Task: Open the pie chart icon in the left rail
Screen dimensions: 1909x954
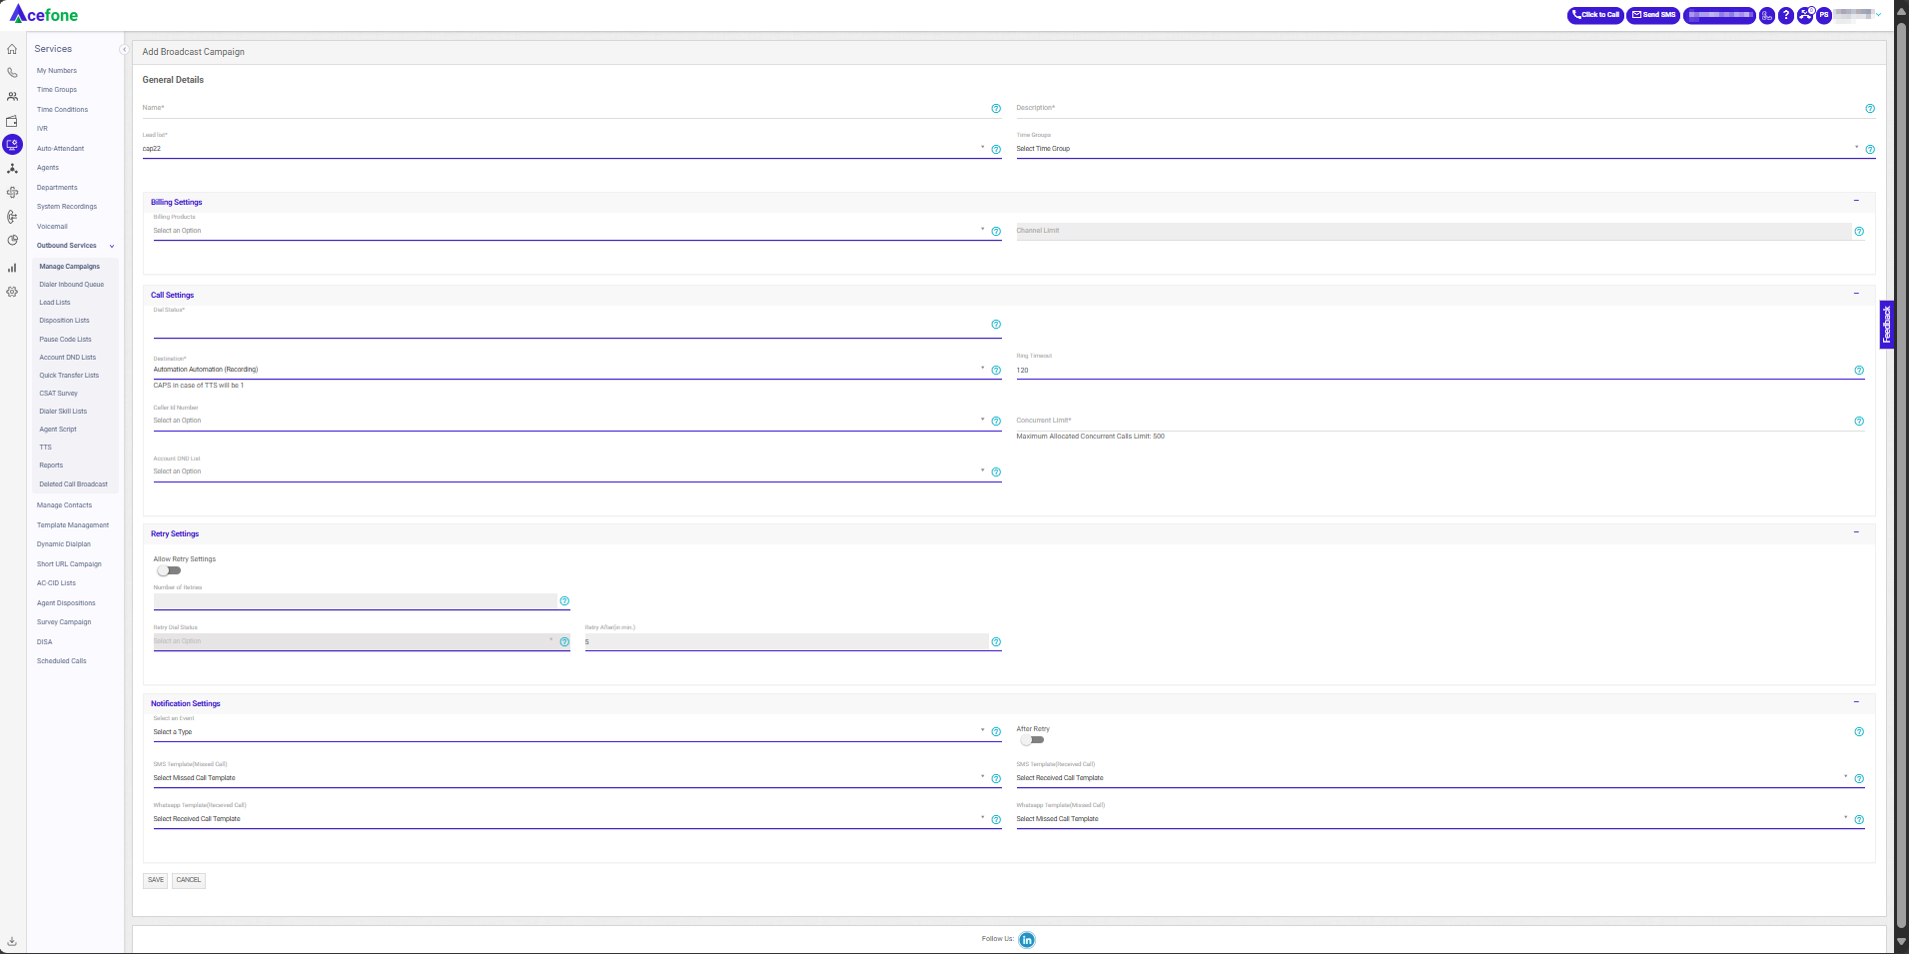Action: 12,241
